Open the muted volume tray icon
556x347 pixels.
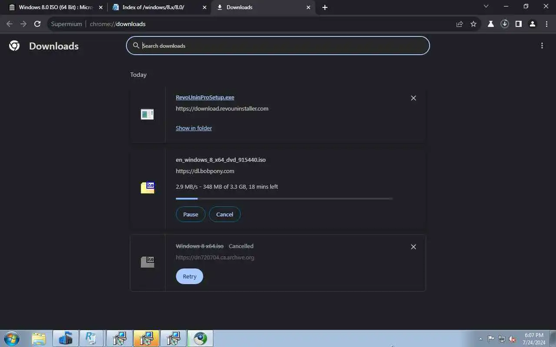tap(512, 339)
